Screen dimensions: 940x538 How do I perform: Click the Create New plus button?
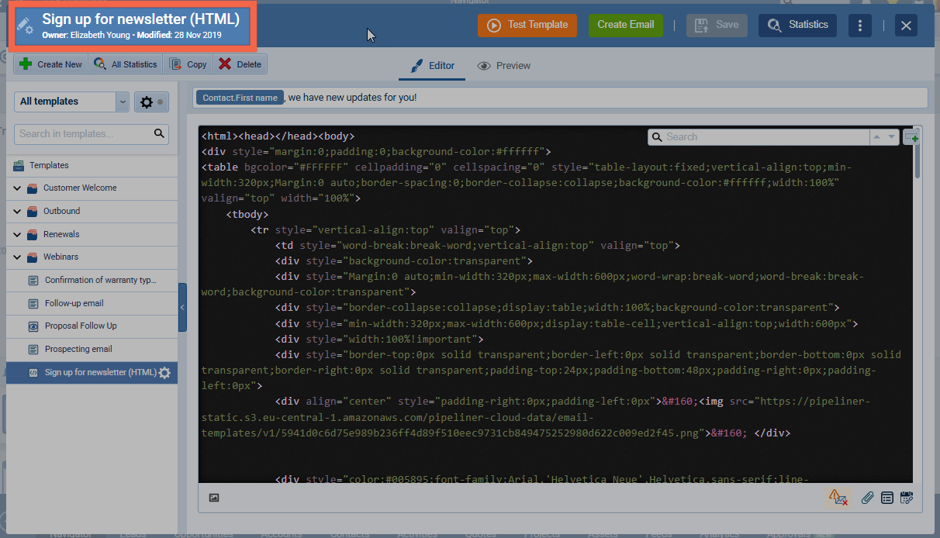click(x=51, y=64)
